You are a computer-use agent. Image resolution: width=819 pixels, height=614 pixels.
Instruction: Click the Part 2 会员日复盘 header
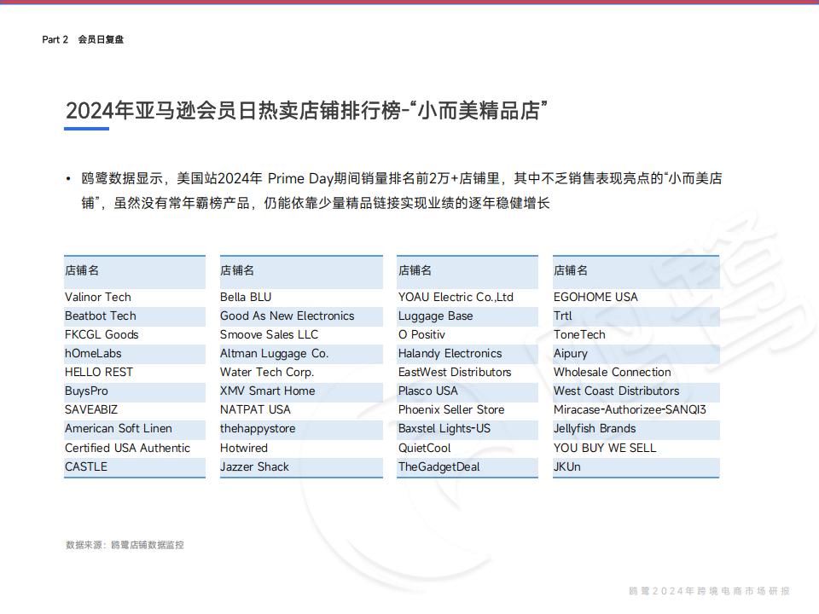[x=83, y=40]
